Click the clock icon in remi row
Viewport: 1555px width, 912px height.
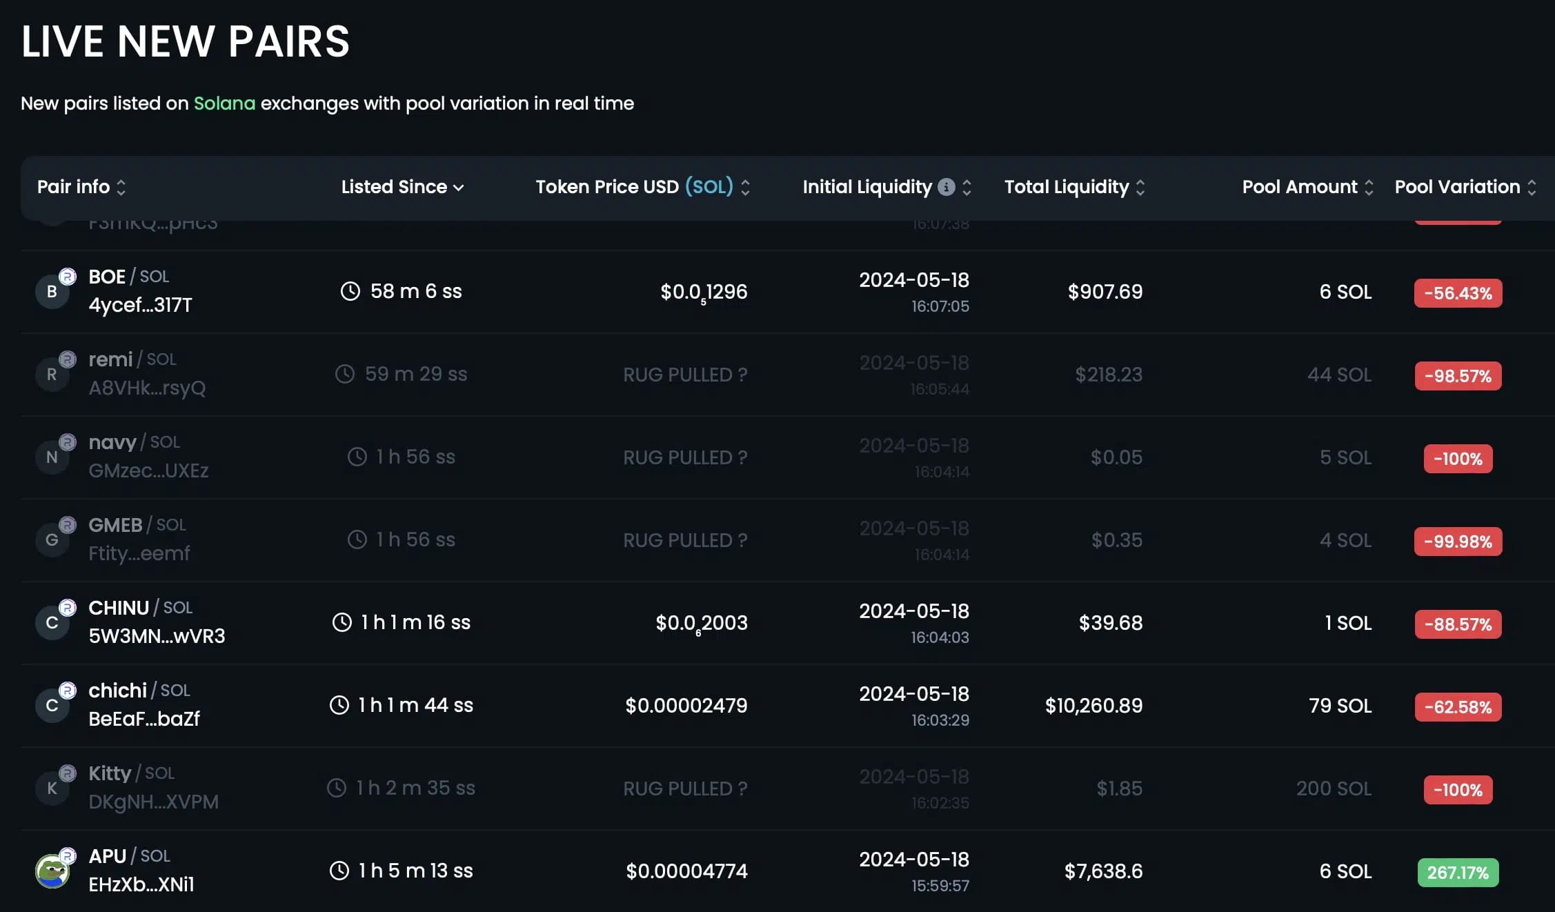coord(345,374)
